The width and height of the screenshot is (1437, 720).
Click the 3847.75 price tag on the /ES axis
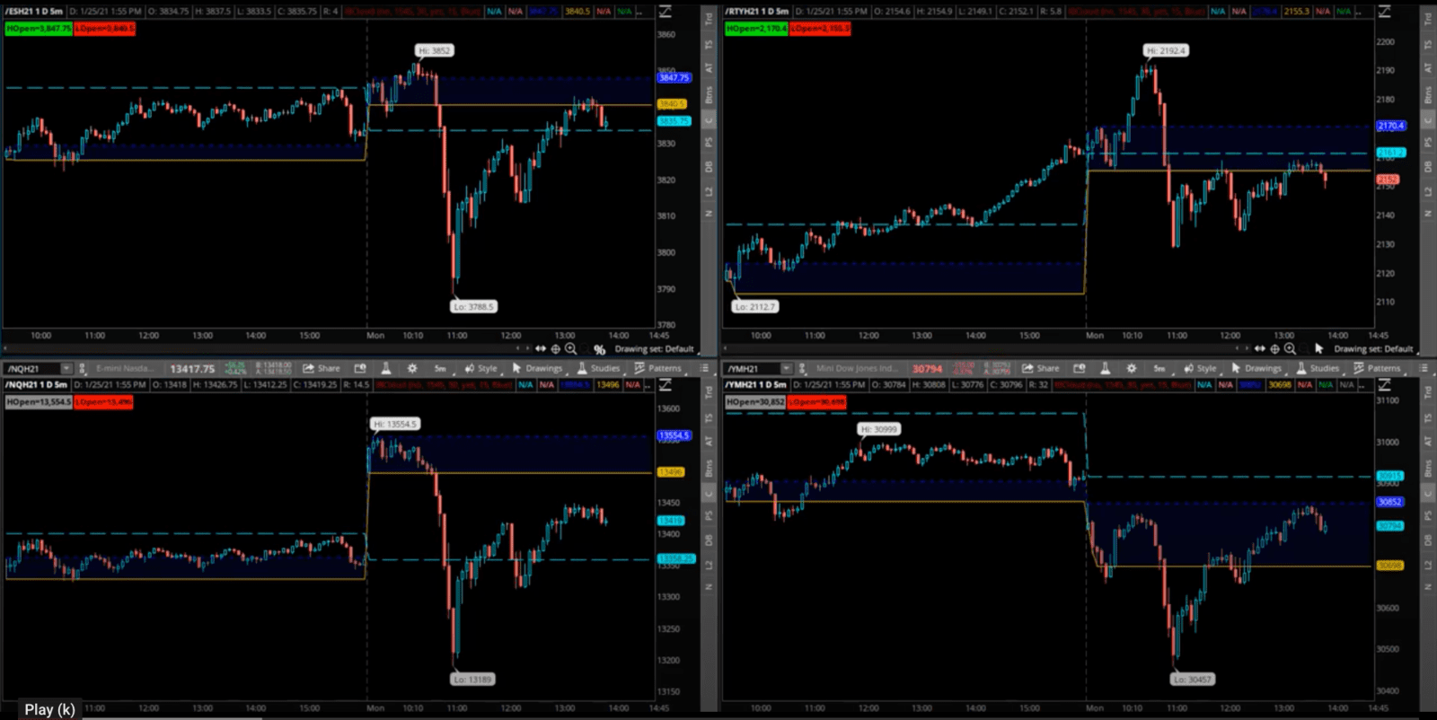point(674,78)
